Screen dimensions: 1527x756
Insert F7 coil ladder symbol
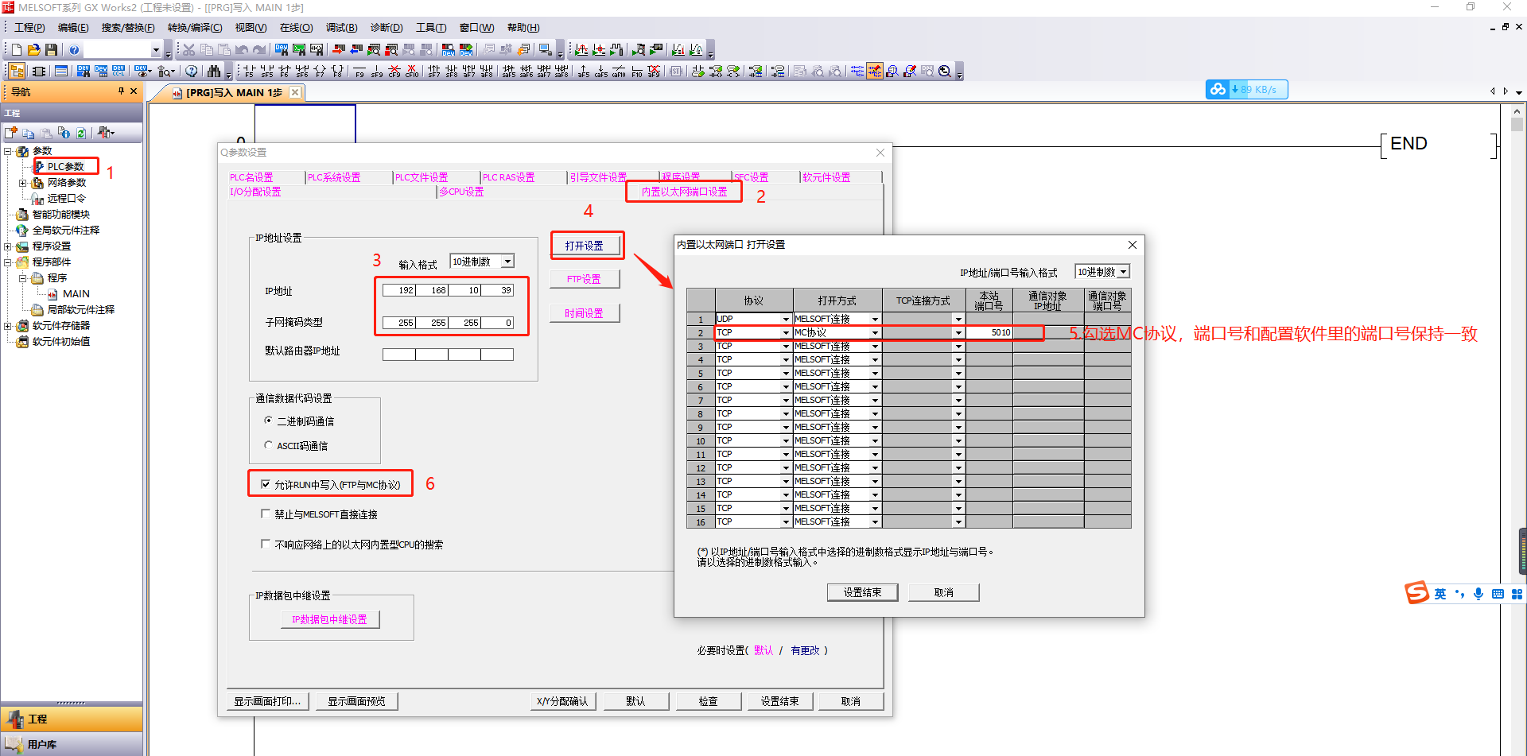[320, 72]
